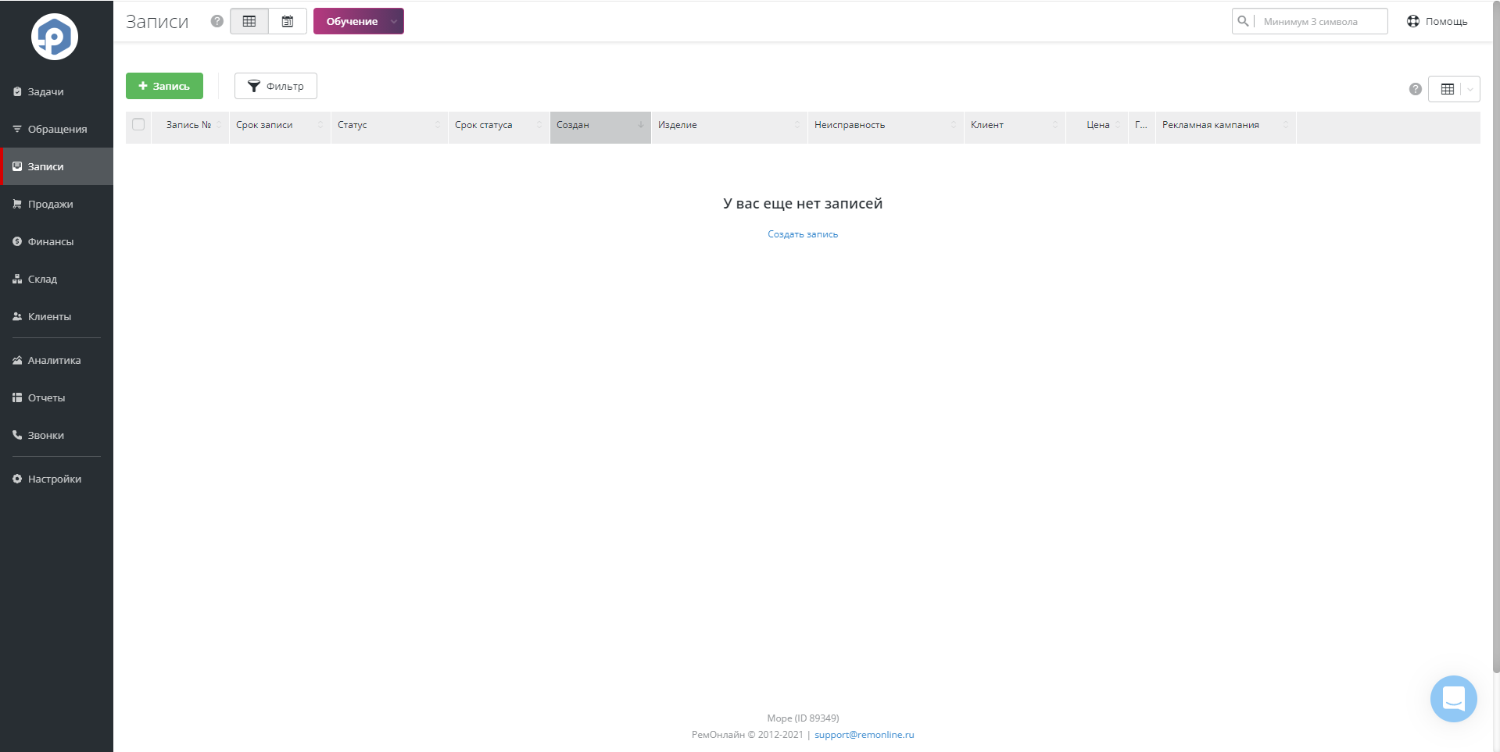1500x752 pixels.
Task: Click the Создать запись link
Action: 803,234
